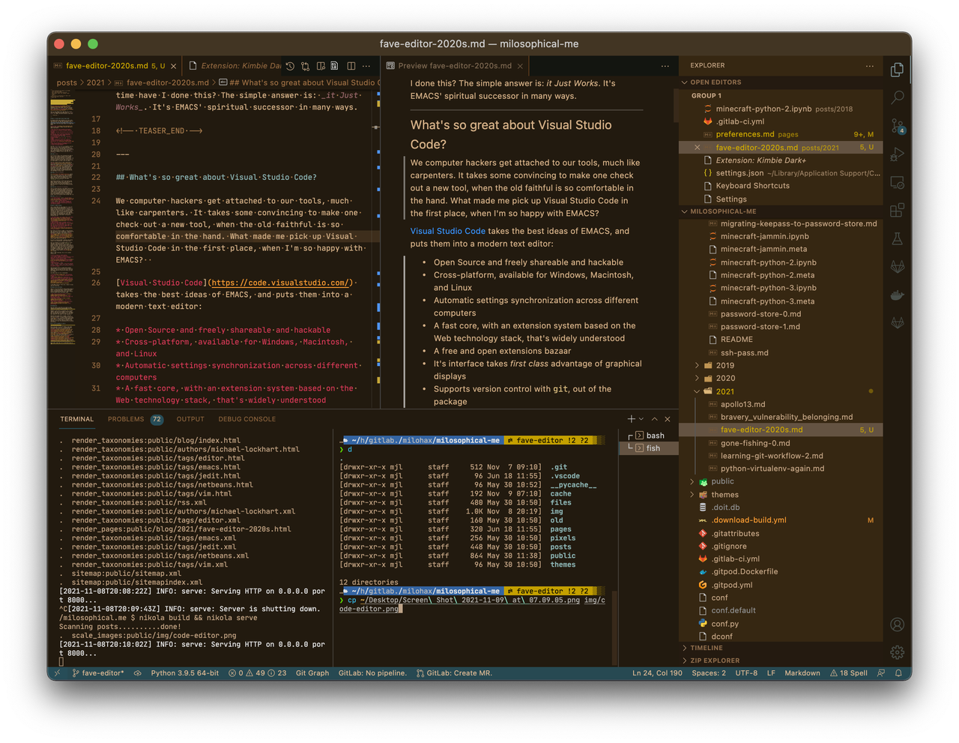The image size is (959, 743).
Task: Switch to the PROBLEMS panel tab
Action: (x=125, y=419)
